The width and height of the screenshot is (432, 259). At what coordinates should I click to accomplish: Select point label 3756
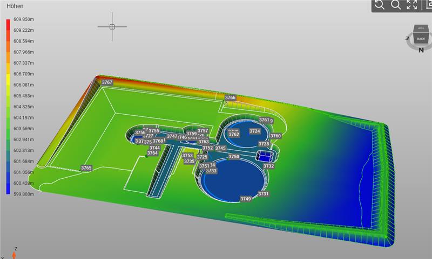(140, 132)
